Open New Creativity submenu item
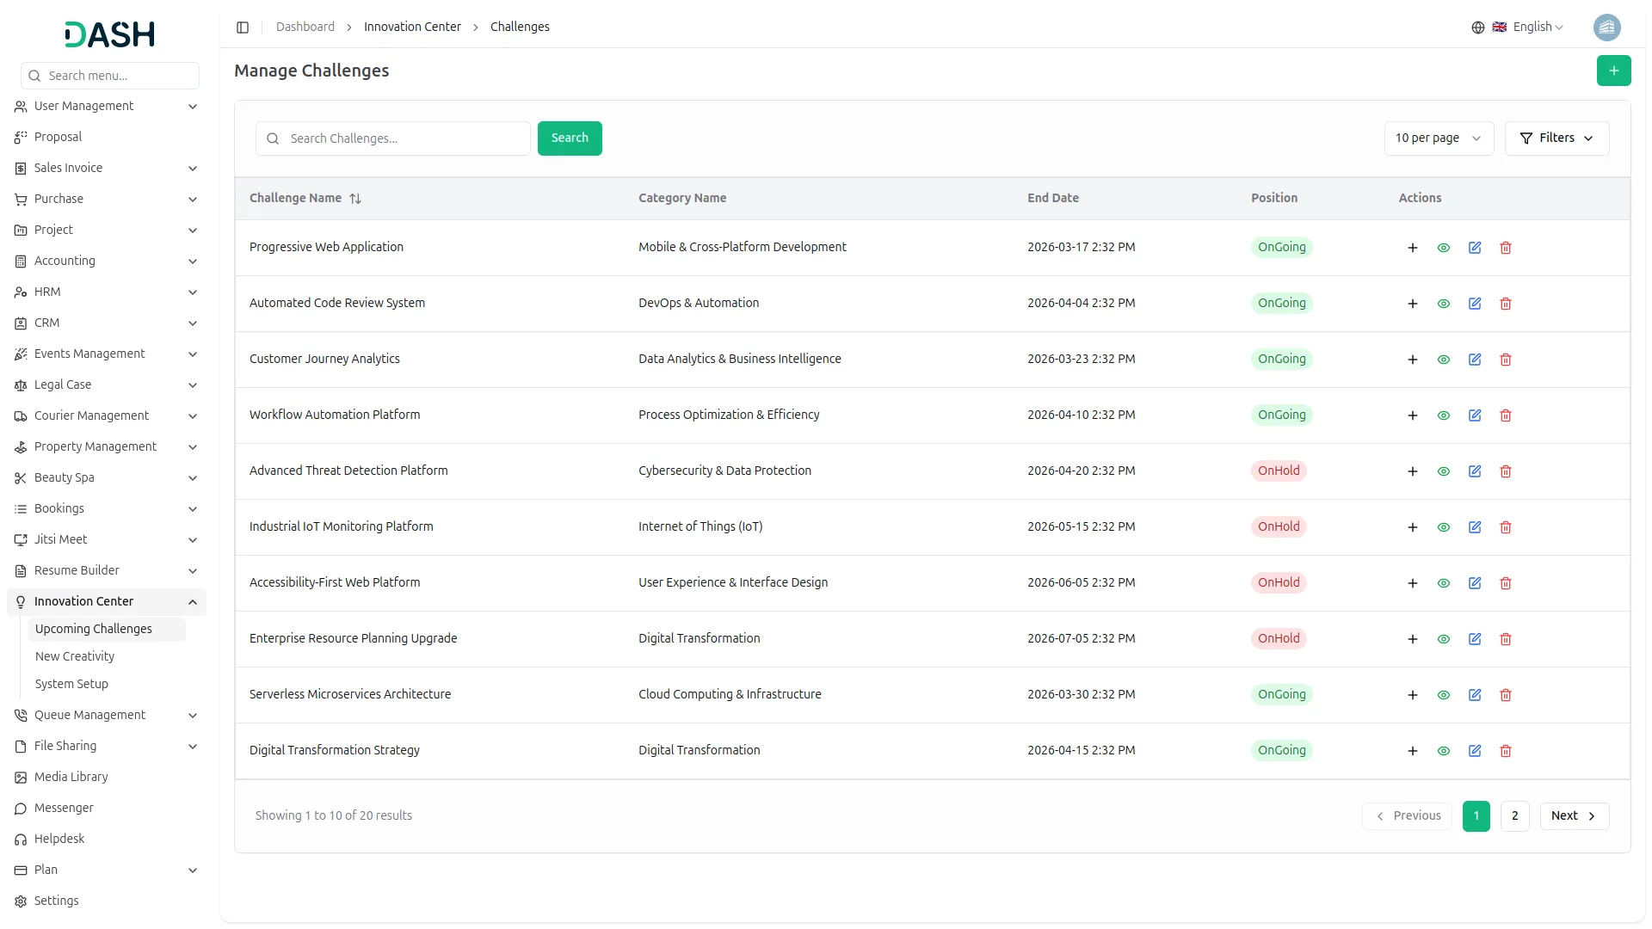Image resolution: width=1652 pixels, height=929 pixels. click(75, 656)
